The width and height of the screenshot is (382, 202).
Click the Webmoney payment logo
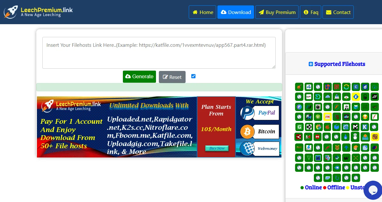point(260,149)
